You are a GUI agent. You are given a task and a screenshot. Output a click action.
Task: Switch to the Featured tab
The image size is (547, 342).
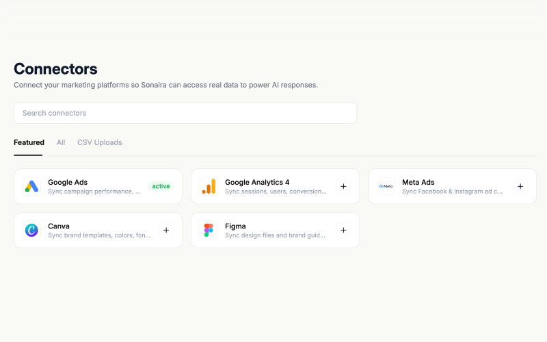click(x=29, y=142)
